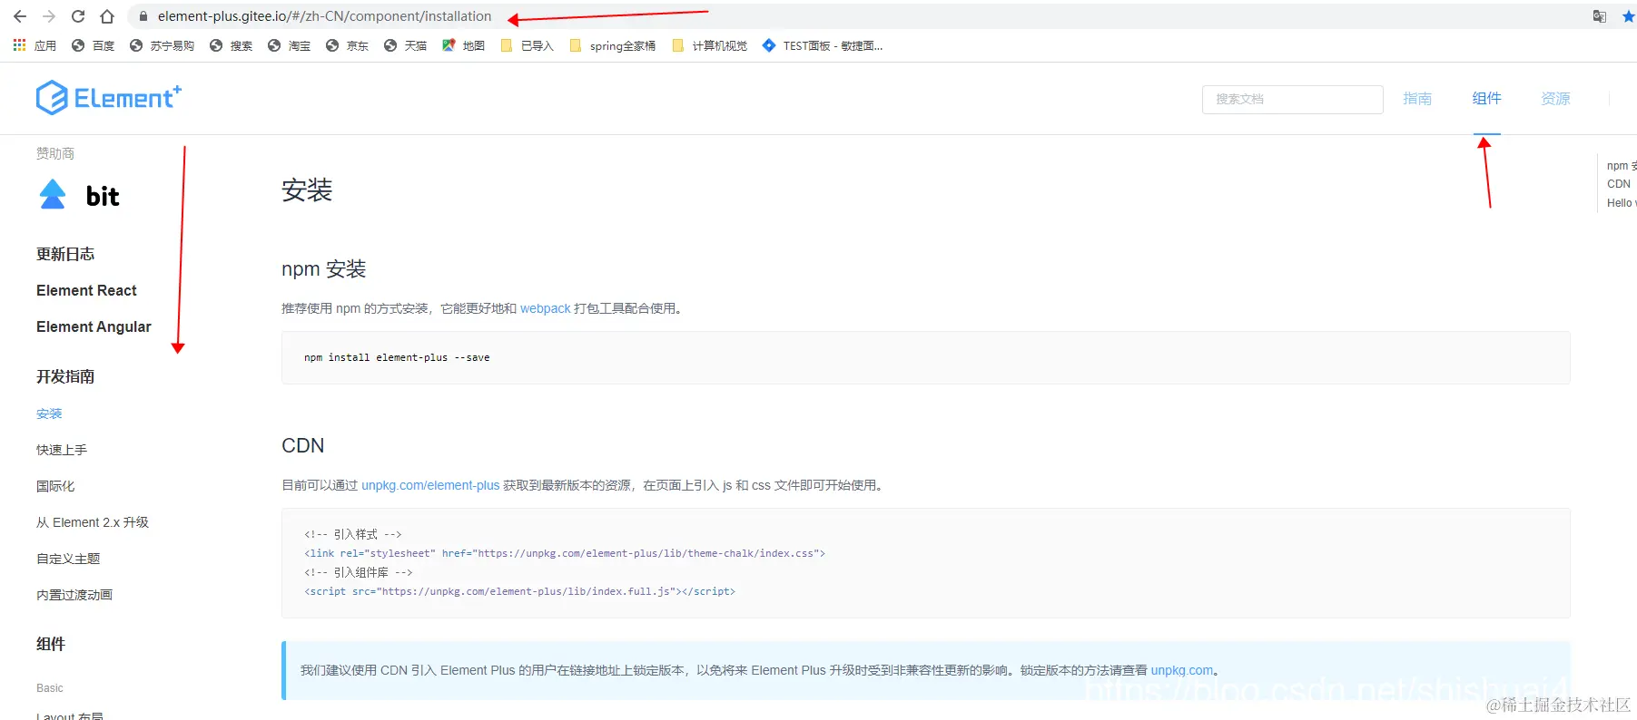Go back with the browser back arrow
This screenshot has width=1637, height=720.
point(20,16)
